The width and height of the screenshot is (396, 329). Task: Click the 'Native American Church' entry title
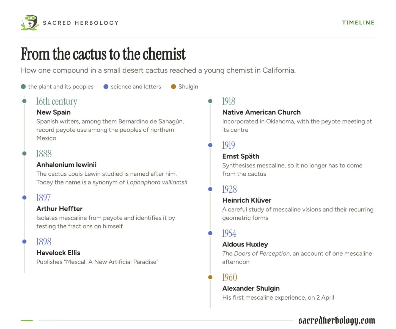point(262,112)
